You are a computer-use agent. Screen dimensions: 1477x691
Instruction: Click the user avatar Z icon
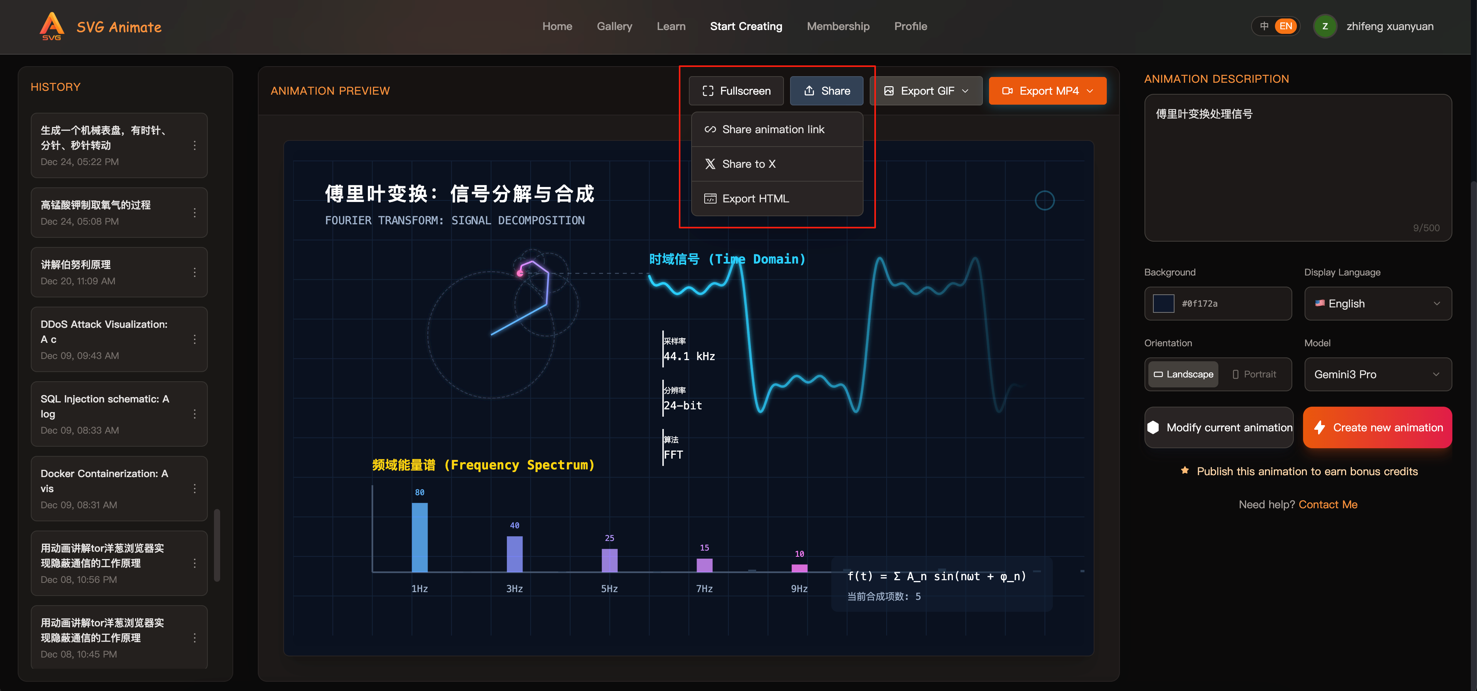(1325, 27)
